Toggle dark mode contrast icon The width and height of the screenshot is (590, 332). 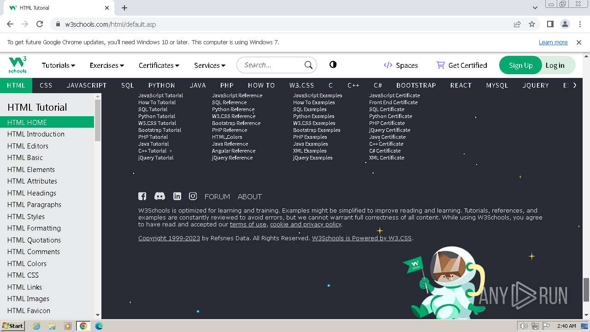pos(333,65)
